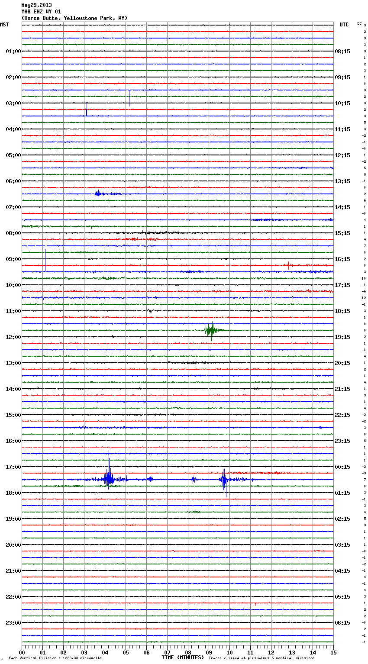Click minute 15 on the bottom axis

tap(333, 652)
